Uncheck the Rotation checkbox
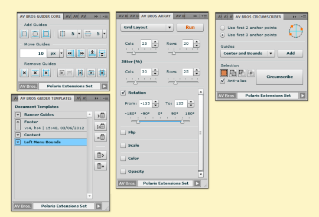Image resolution: width=319 pixels, height=217 pixels. point(123,93)
